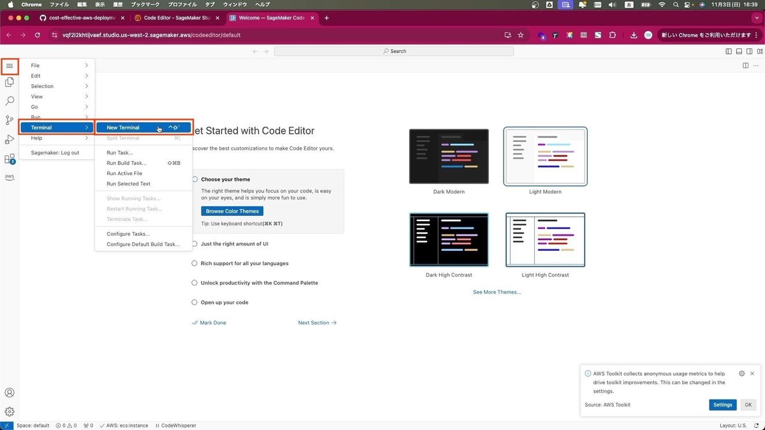Open the Source Control view
765x430 pixels.
click(10, 120)
